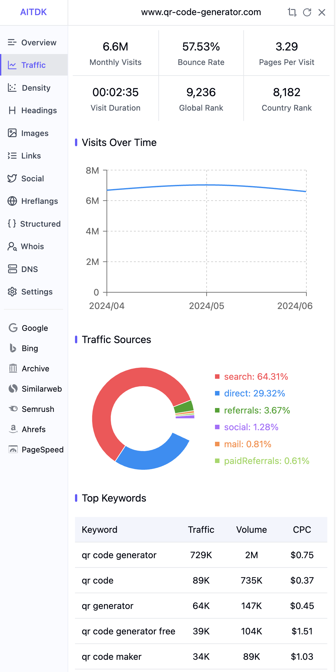Screen dimensions: 336x672
Task: Toggle the search legend red swatch
Action: pyautogui.click(x=217, y=377)
